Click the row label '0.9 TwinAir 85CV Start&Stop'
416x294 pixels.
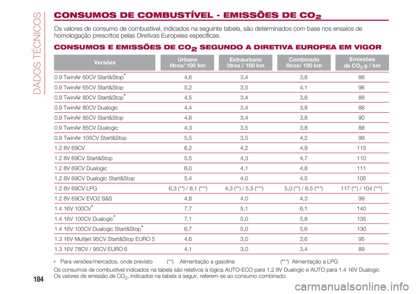point(89,118)
